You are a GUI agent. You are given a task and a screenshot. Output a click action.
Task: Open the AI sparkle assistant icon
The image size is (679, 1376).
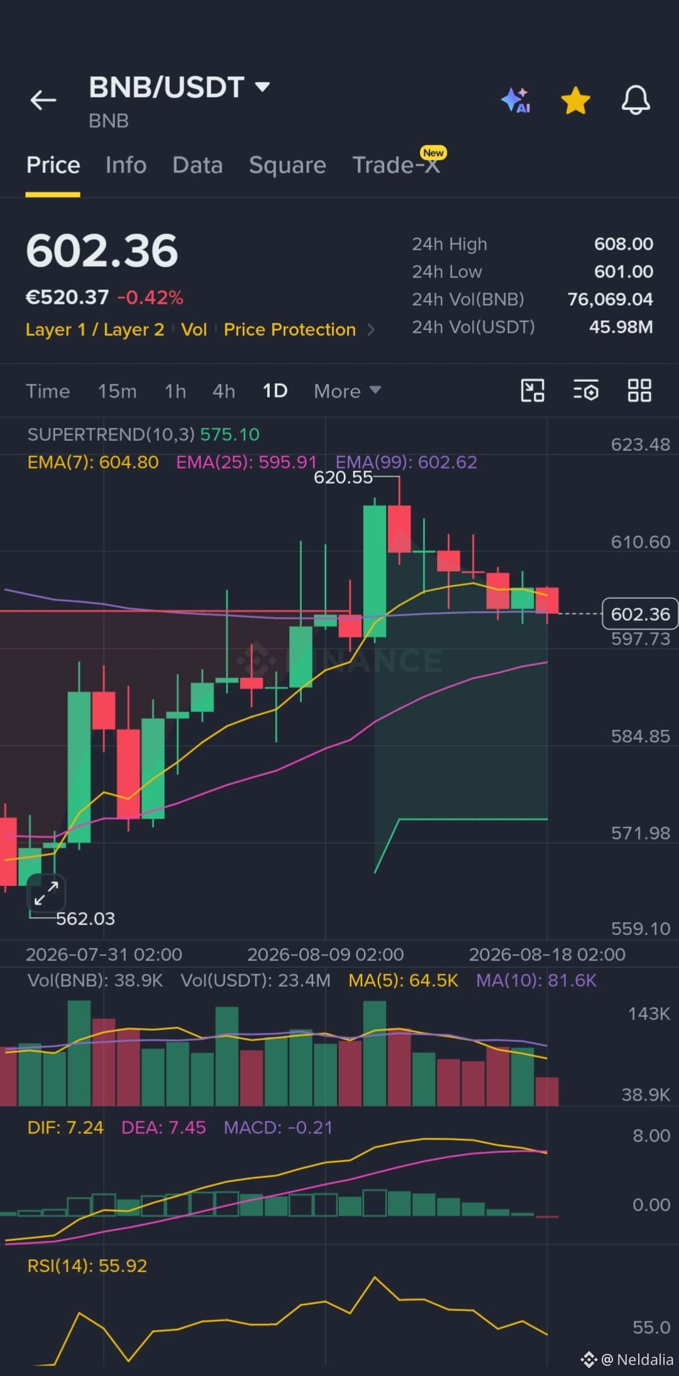click(x=516, y=100)
